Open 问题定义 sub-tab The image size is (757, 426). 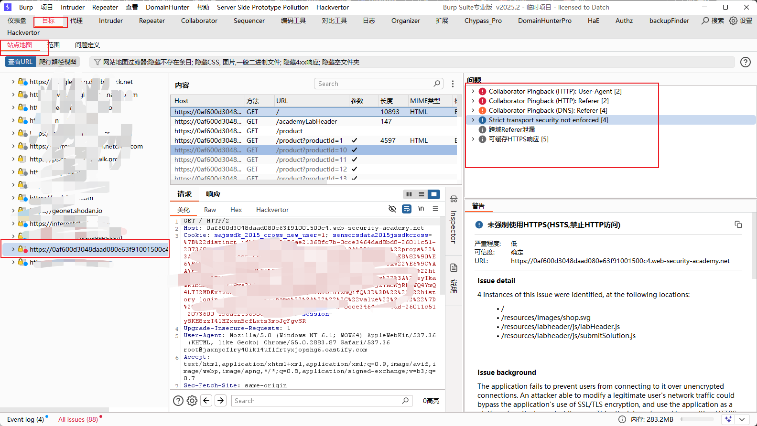click(x=87, y=45)
